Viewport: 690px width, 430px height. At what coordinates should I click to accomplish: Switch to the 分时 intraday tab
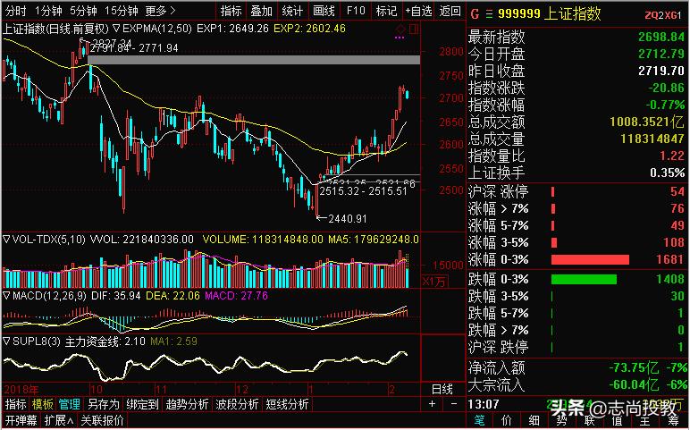(x=15, y=11)
